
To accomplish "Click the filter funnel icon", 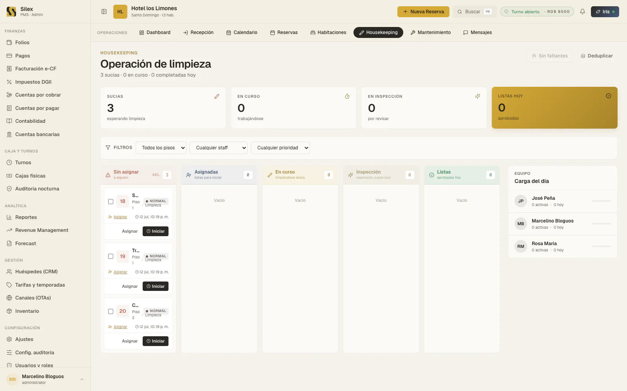I will coord(108,148).
